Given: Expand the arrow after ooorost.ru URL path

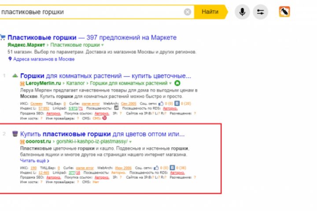Looking at the screenshot, I should [130, 142].
